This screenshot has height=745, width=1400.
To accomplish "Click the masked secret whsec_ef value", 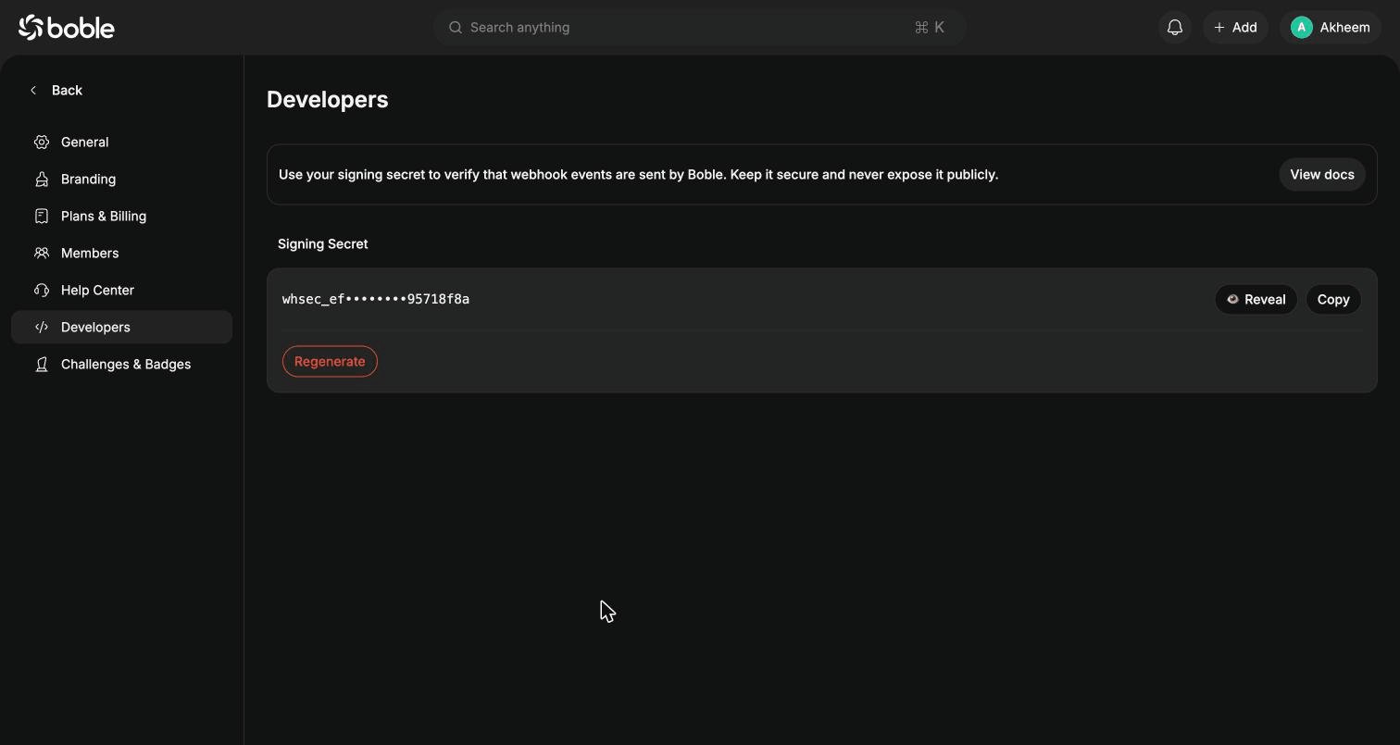I will coord(376,299).
